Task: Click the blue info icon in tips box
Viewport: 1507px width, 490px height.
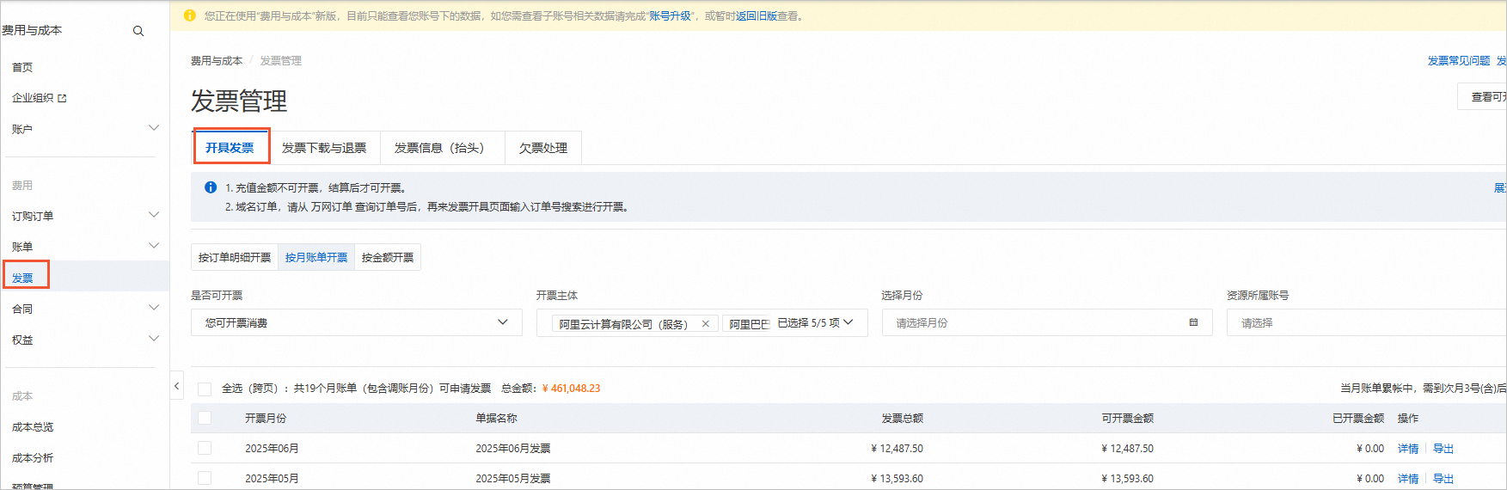Action: [211, 187]
